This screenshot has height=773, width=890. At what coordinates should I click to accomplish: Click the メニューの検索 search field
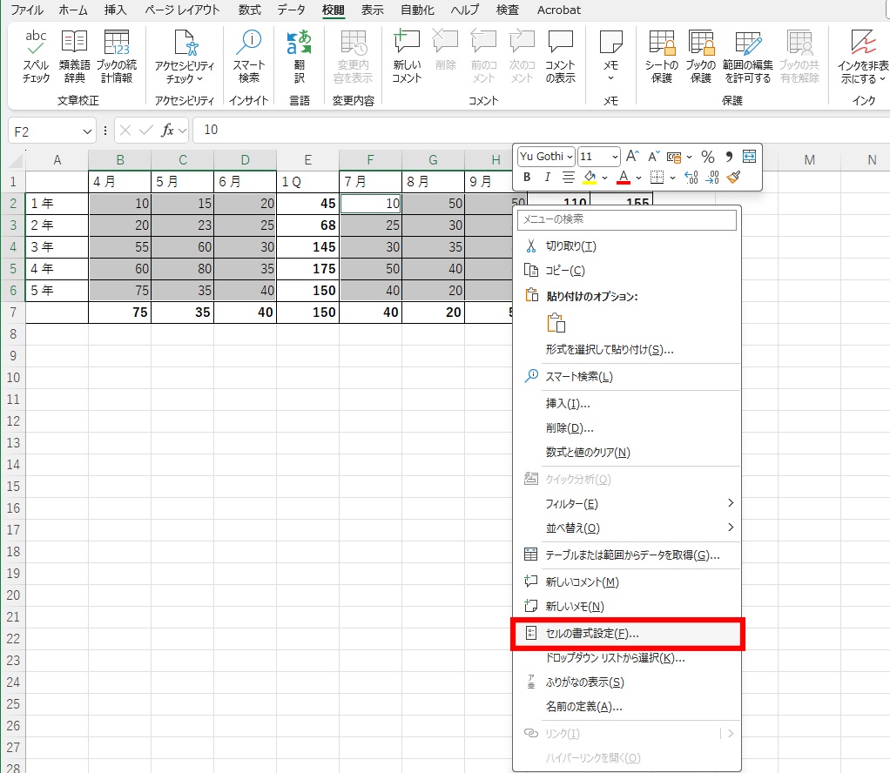coord(627,219)
